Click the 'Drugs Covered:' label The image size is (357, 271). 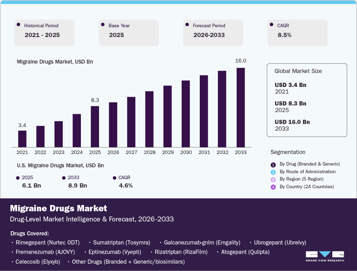pos(30,234)
